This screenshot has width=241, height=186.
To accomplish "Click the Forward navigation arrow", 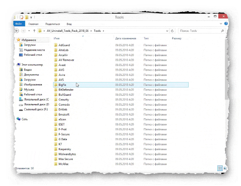I will pos(23,31).
